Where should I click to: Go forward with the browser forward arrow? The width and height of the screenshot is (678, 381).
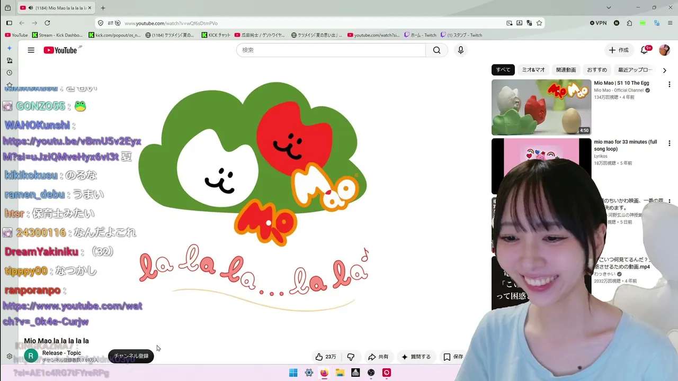(34, 23)
